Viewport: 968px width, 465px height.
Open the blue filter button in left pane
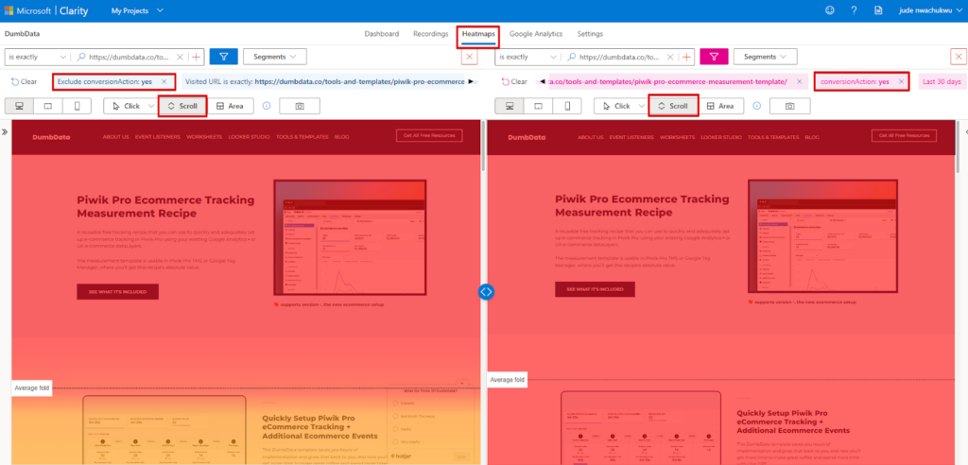coord(224,57)
